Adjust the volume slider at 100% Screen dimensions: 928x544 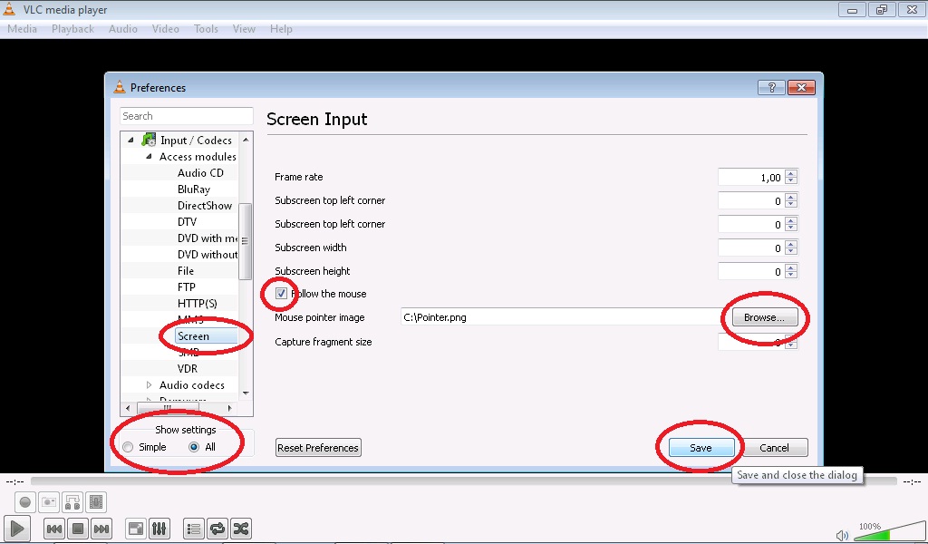[892, 531]
